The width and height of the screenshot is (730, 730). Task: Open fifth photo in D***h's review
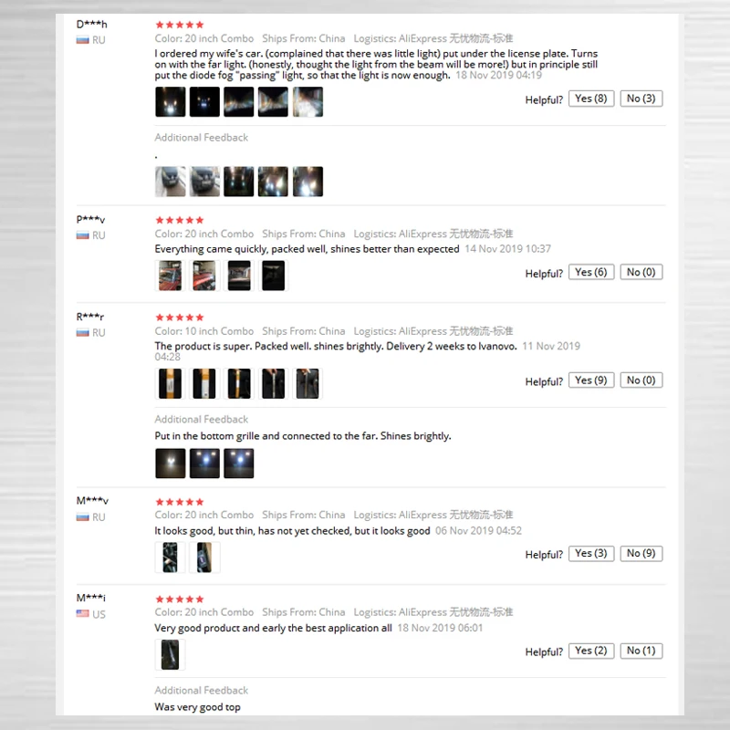[x=308, y=101]
